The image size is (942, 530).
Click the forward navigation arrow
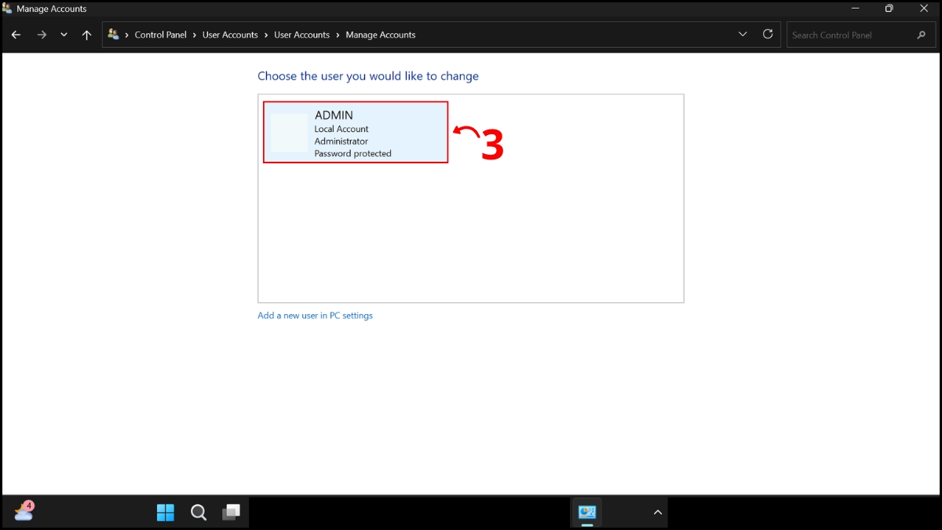click(41, 35)
